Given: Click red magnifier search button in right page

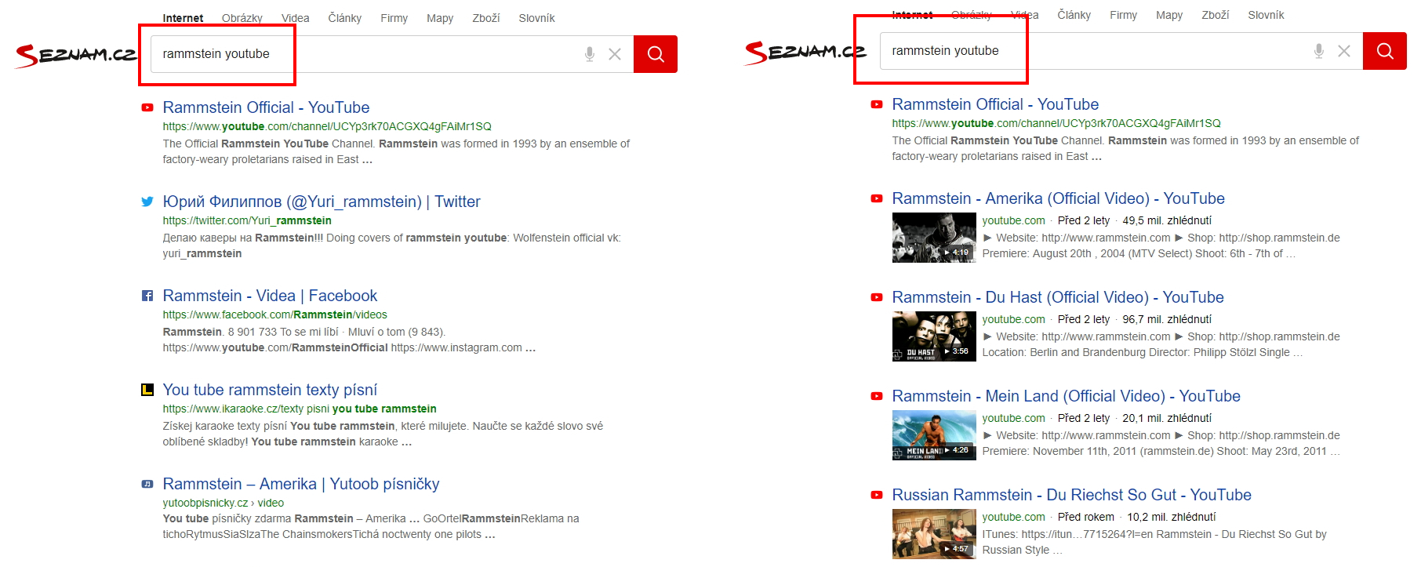Looking at the screenshot, I should pyautogui.click(x=1385, y=51).
